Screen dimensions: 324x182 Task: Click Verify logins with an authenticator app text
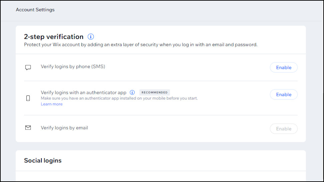(84, 93)
